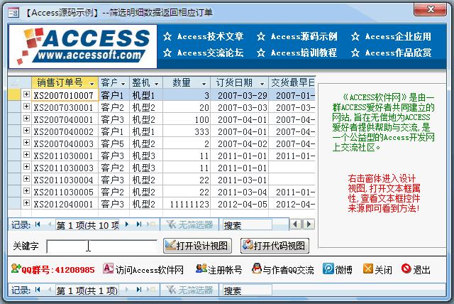Go to last record in bottom form navigator

pos(139,290)
